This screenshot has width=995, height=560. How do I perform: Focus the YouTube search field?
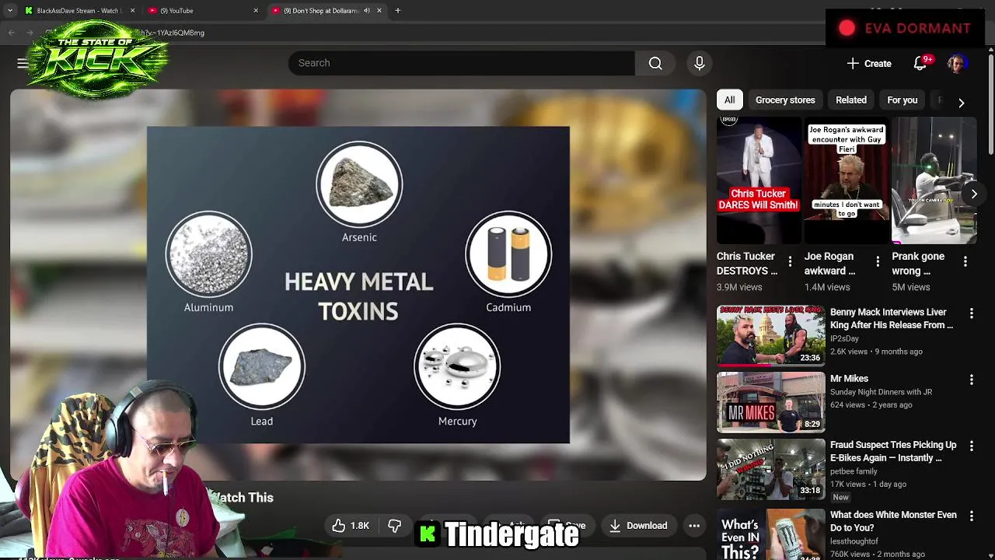[461, 63]
